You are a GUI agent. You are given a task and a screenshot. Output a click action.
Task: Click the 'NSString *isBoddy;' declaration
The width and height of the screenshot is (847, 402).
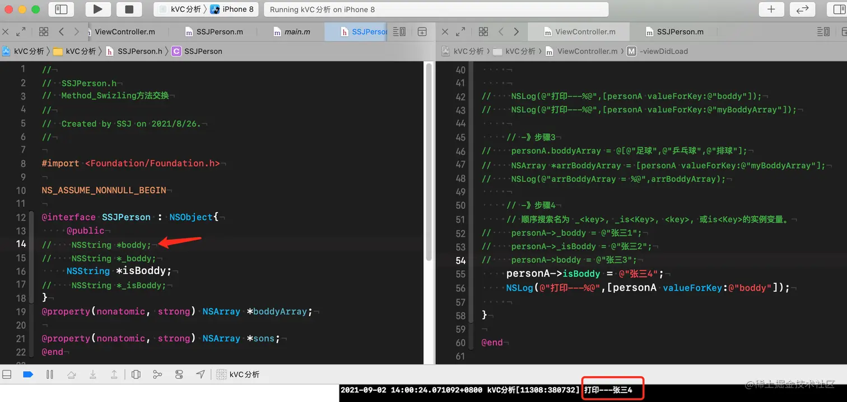coord(119,271)
